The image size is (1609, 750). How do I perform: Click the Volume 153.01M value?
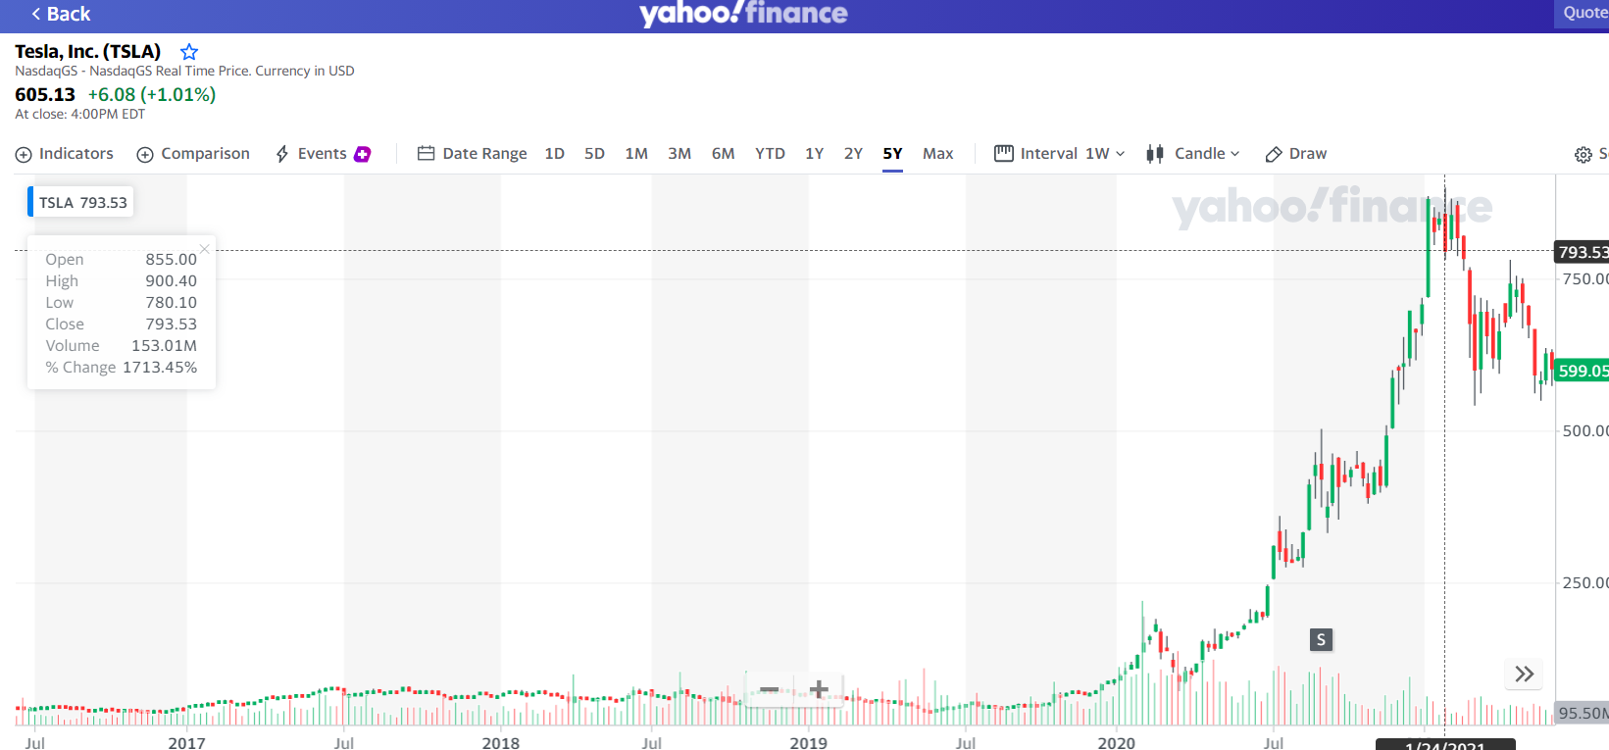164,346
